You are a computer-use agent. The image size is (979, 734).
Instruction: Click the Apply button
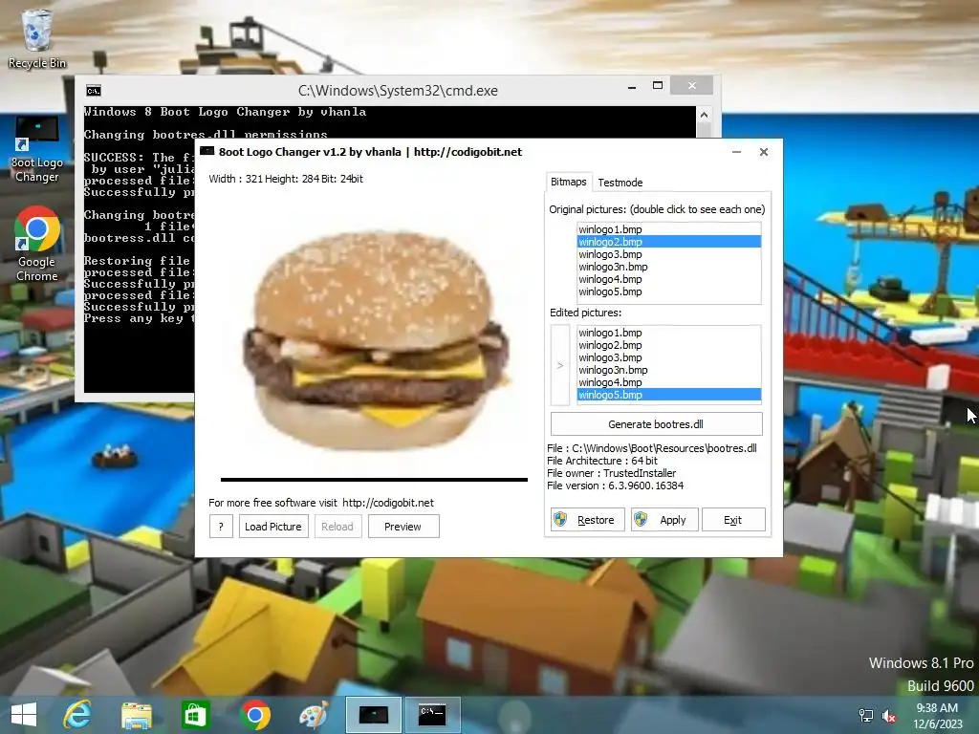click(664, 519)
